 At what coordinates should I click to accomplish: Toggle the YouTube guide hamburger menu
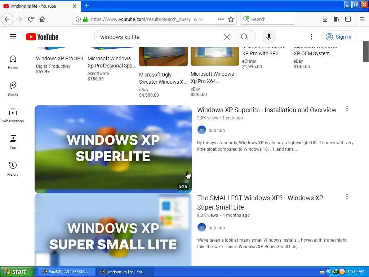click(x=13, y=37)
